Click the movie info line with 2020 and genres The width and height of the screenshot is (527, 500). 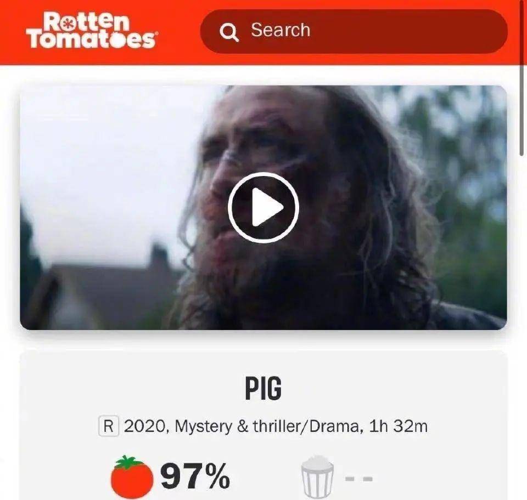pos(263,426)
